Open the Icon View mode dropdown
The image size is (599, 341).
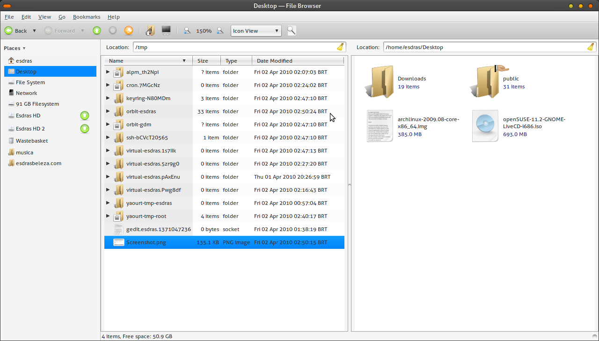pyautogui.click(x=256, y=31)
